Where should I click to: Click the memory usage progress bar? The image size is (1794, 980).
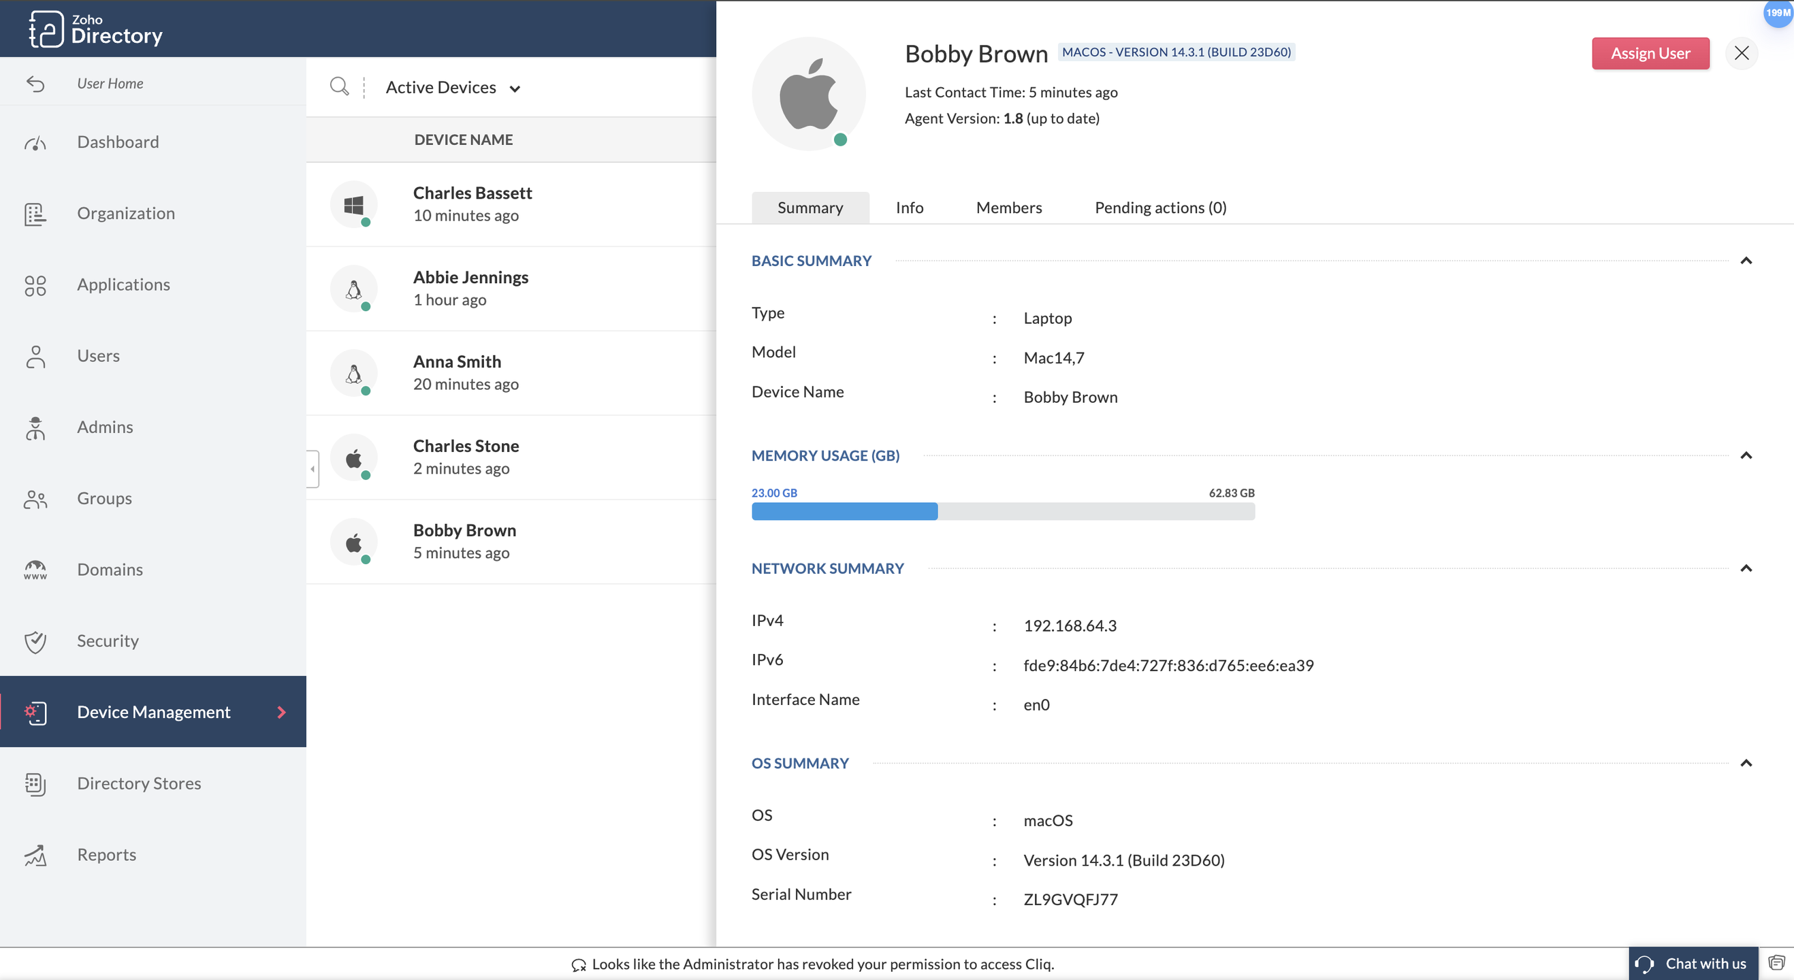[x=1003, y=512]
